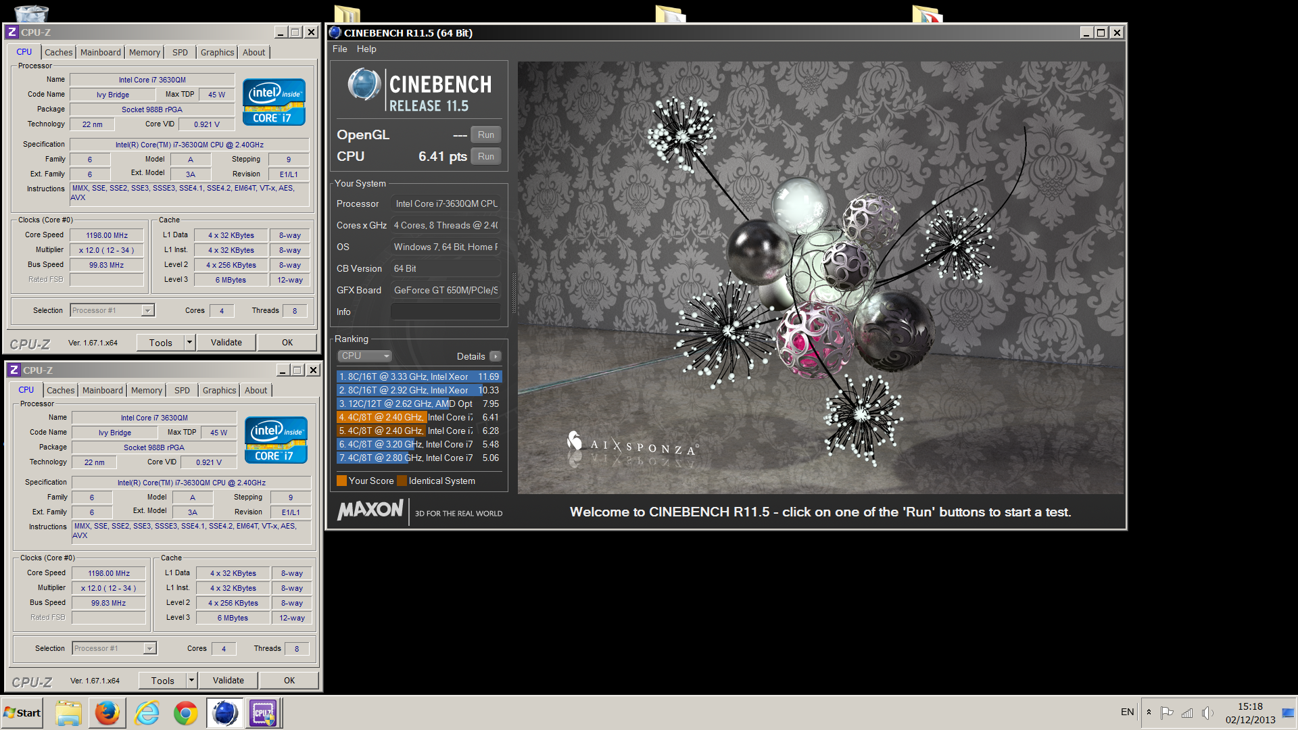Viewport: 1298px width, 730px height.
Task: Open the CPU ranking dropdown
Action: click(364, 356)
